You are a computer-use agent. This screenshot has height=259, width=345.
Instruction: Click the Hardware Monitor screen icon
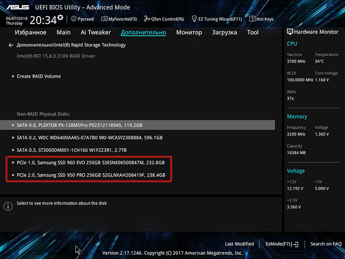pyautogui.click(x=290, y=32)
